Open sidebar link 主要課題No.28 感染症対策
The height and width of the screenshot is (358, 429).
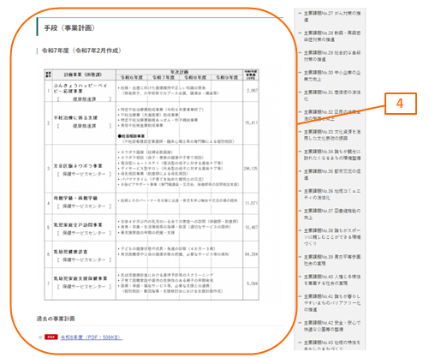332,36
